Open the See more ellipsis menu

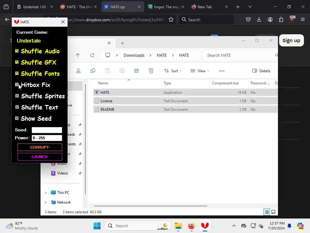[222, 71]
